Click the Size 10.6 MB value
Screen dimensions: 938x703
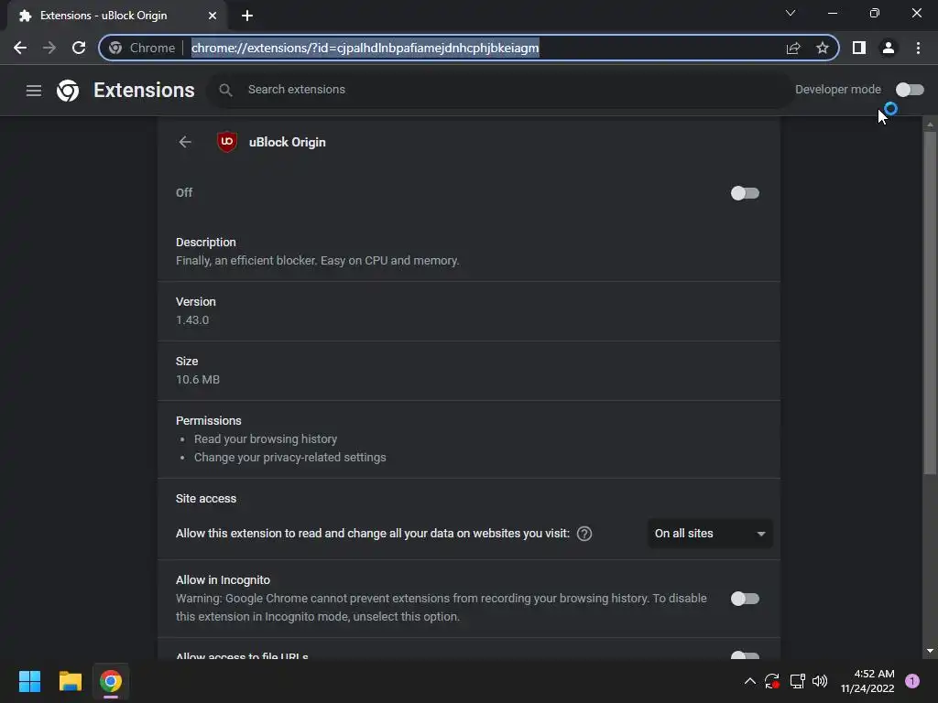point(198,380)
